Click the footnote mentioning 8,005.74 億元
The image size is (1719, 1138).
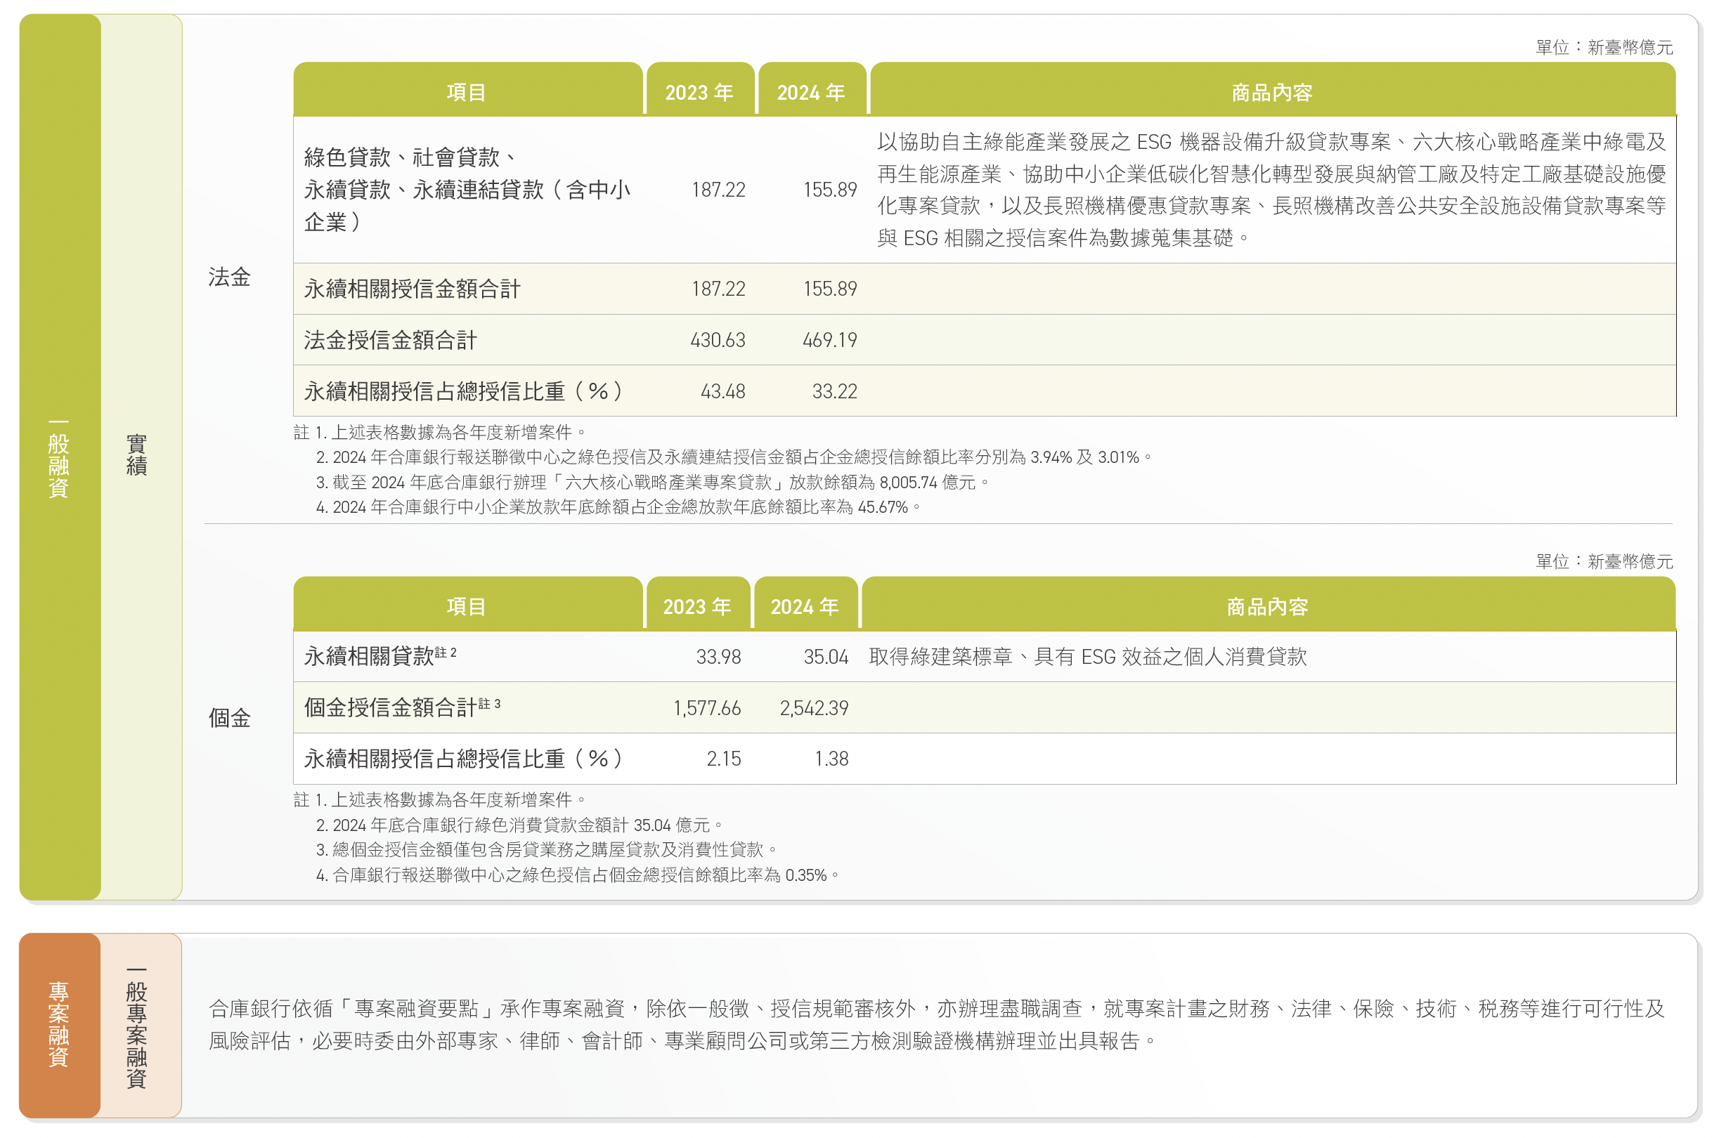[652, 482]
